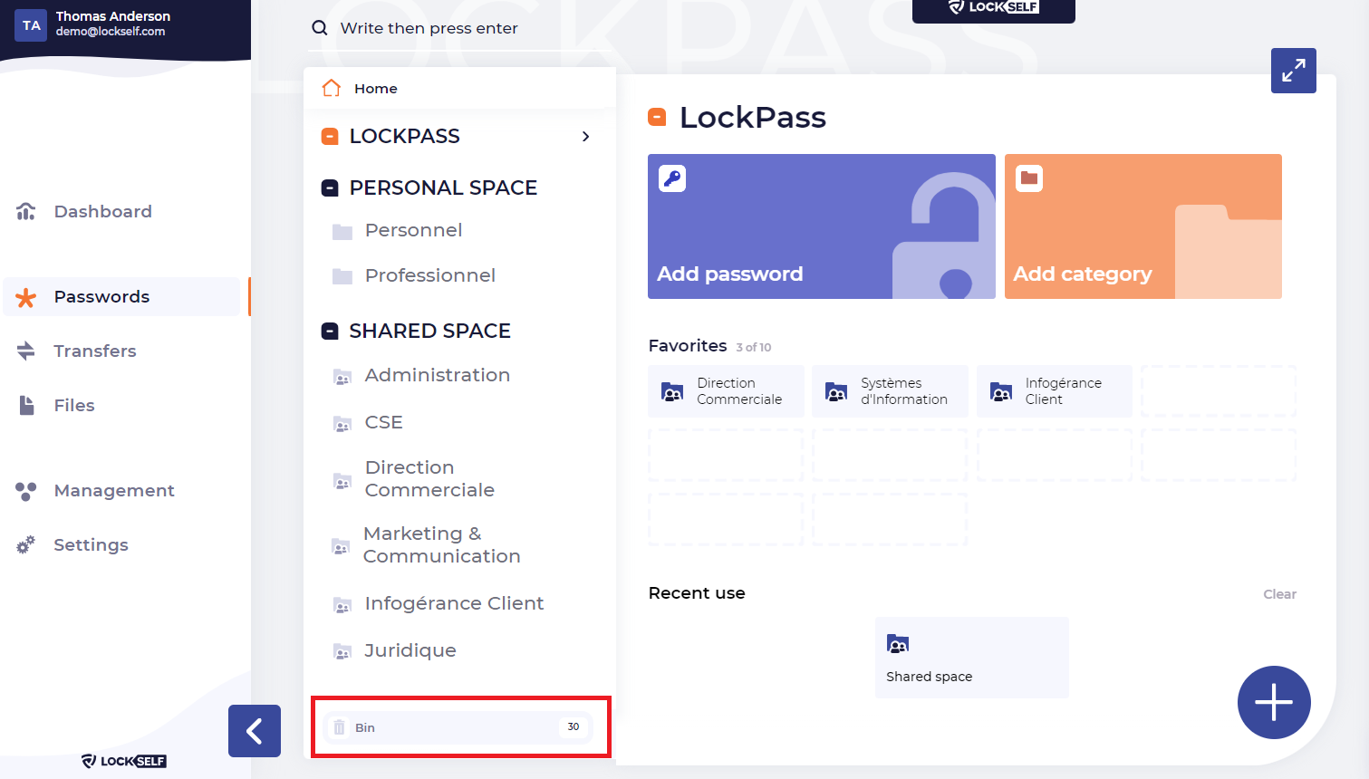
Task: Click the Add category tile
Action: point(1142,226)
